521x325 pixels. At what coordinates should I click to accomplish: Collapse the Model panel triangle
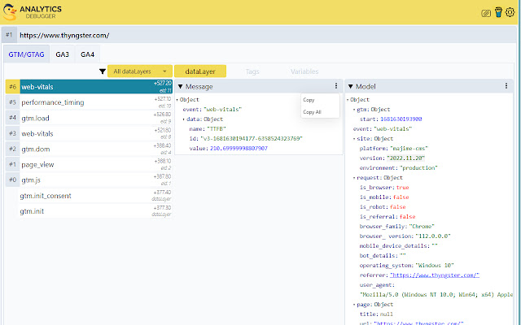(x=350, y=87)
